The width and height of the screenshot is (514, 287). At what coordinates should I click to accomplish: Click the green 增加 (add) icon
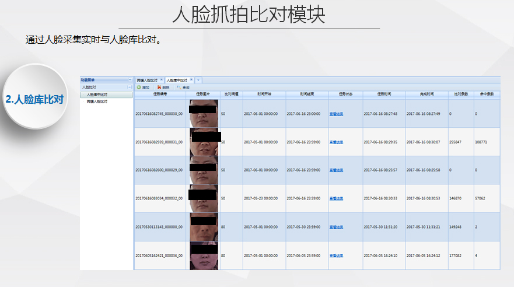tap(139, 87)
